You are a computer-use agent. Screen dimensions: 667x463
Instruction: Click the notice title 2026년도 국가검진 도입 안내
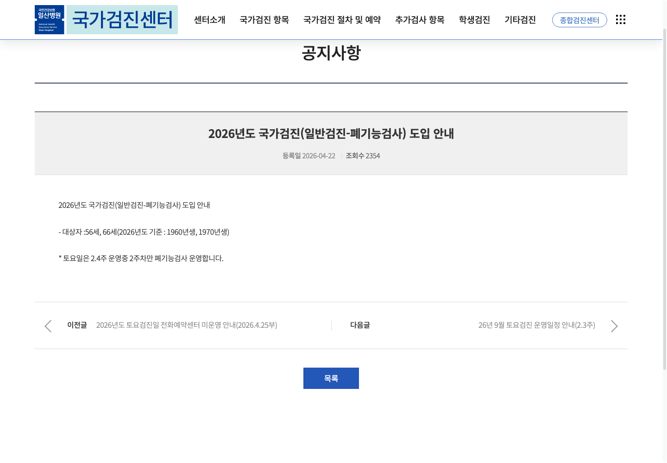(x=331, y=133)
